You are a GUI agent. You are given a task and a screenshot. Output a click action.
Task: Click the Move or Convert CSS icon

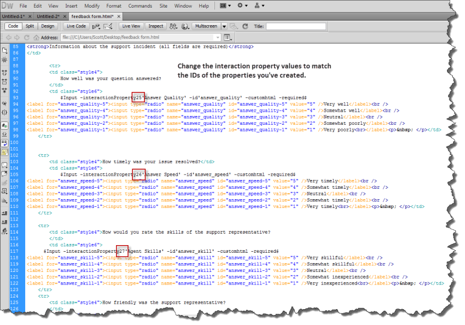pos(4,200)
